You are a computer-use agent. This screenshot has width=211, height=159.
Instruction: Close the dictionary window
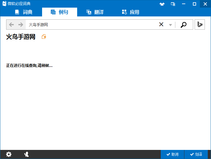205,4
